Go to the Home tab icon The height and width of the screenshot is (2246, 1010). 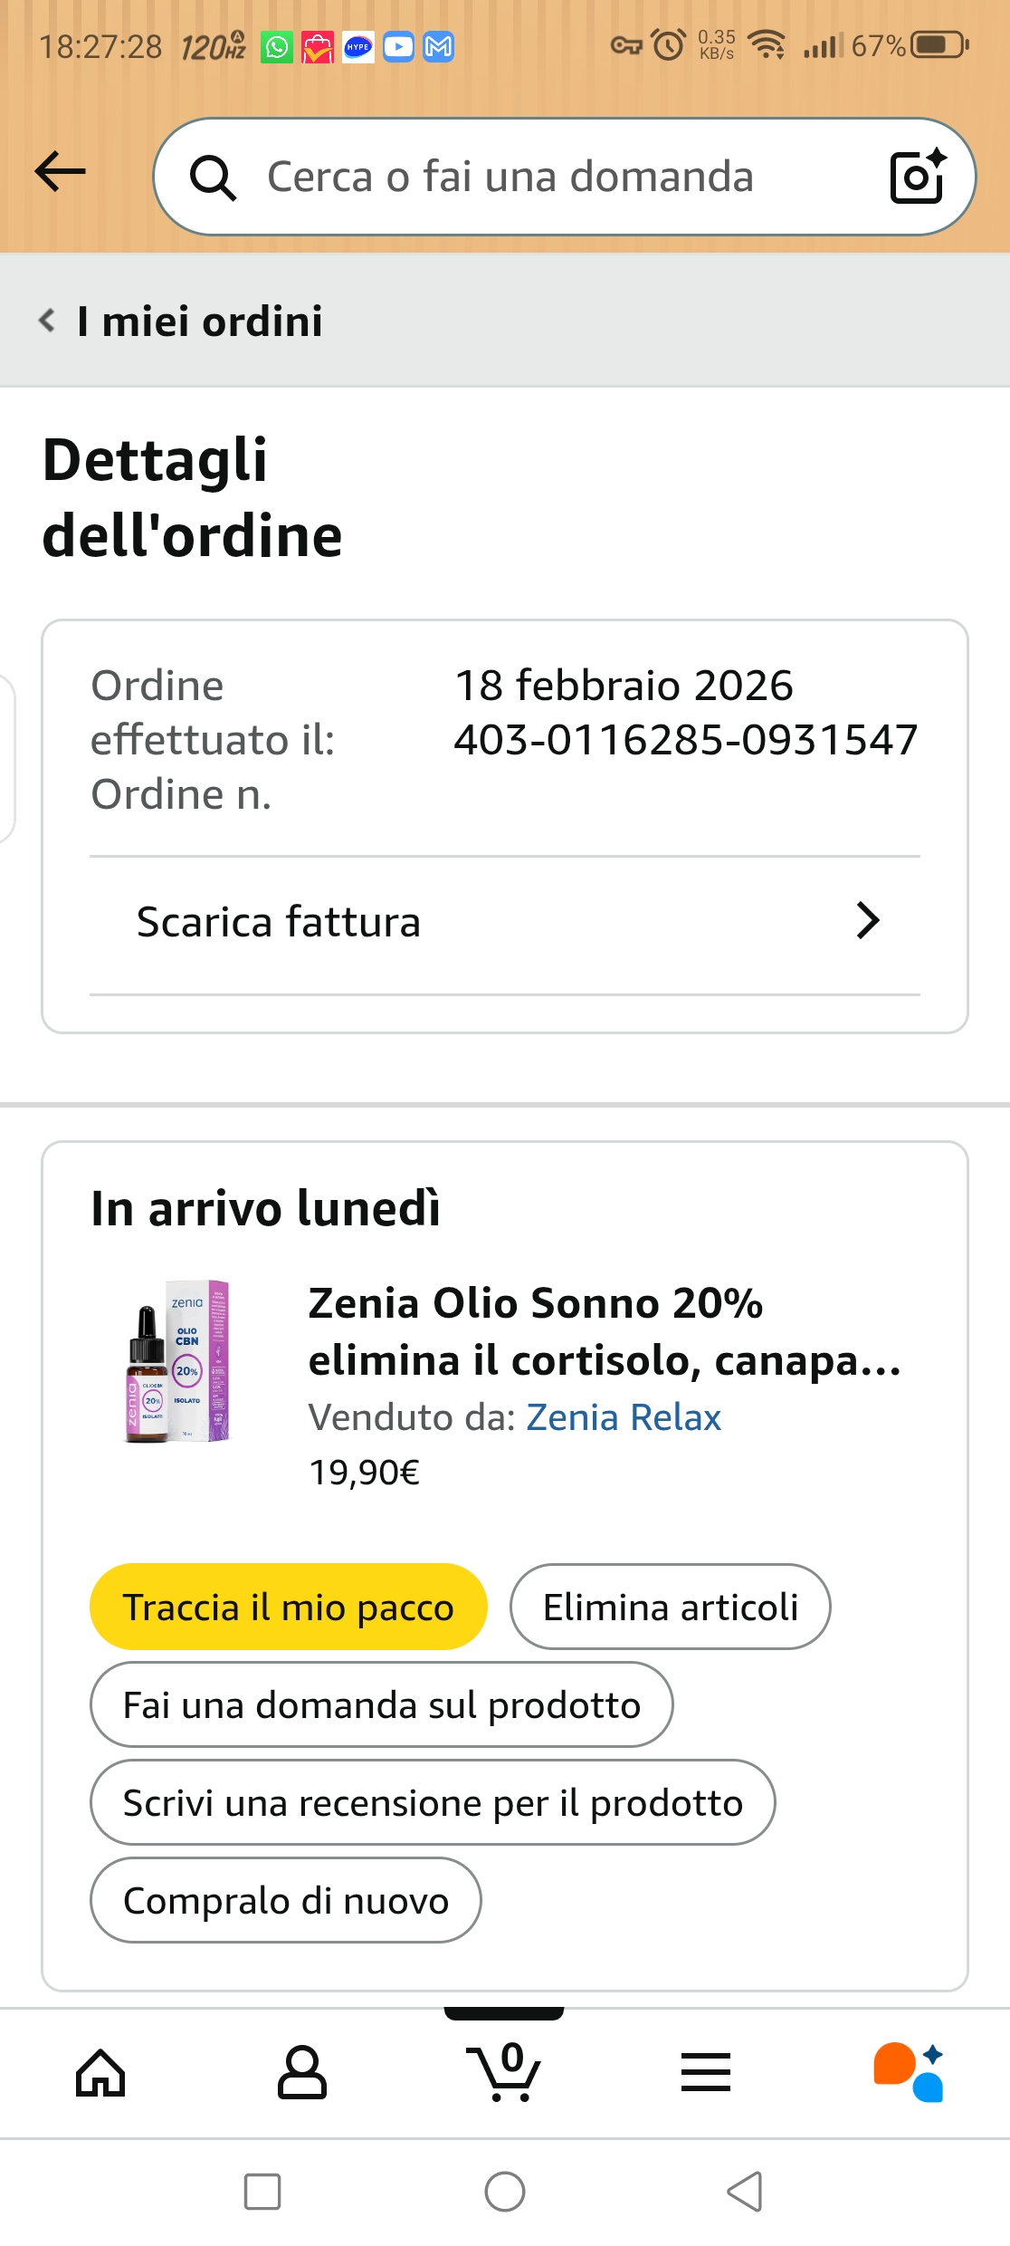tap(100, 2073)
